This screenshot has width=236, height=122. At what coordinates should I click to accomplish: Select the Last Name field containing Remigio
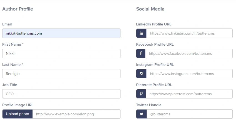point(61,74)
